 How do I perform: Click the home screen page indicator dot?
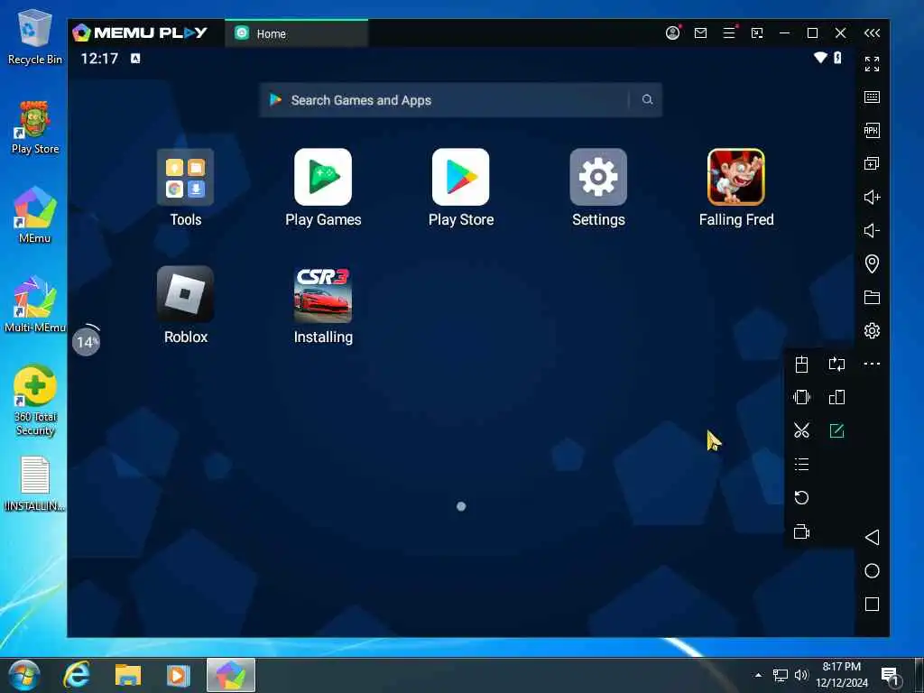click(x=461, y=506)
